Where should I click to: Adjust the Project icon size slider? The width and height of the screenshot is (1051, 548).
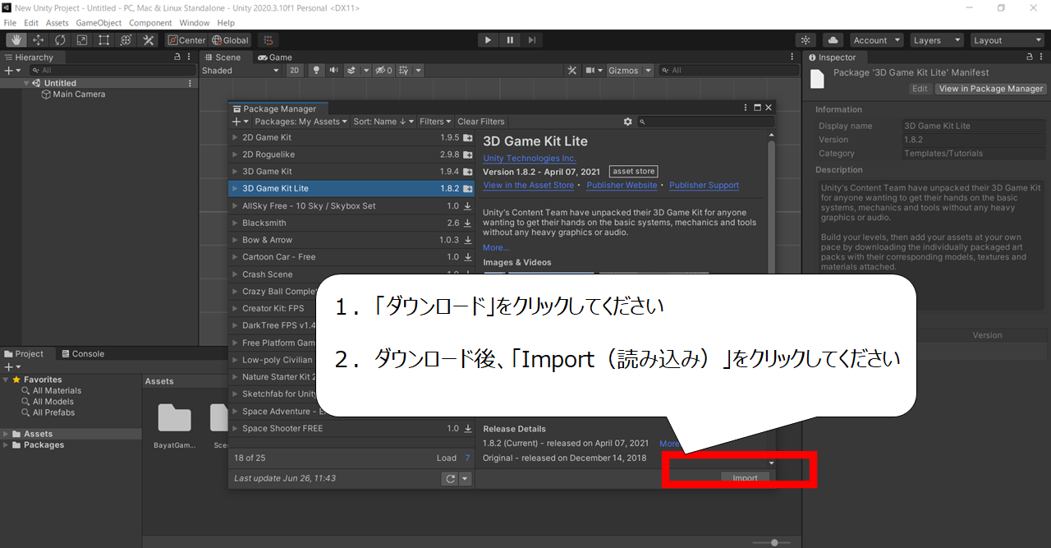coord(771,542)
